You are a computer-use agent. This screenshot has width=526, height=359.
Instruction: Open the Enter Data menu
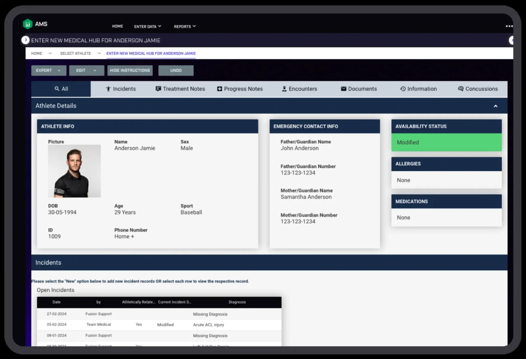click(x=147, y=26)
